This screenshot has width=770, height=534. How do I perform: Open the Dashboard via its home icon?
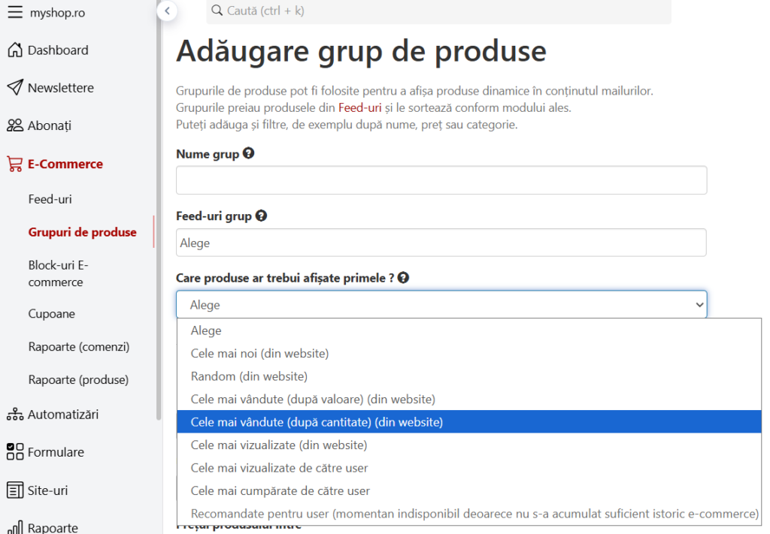[x=14, y=50]
